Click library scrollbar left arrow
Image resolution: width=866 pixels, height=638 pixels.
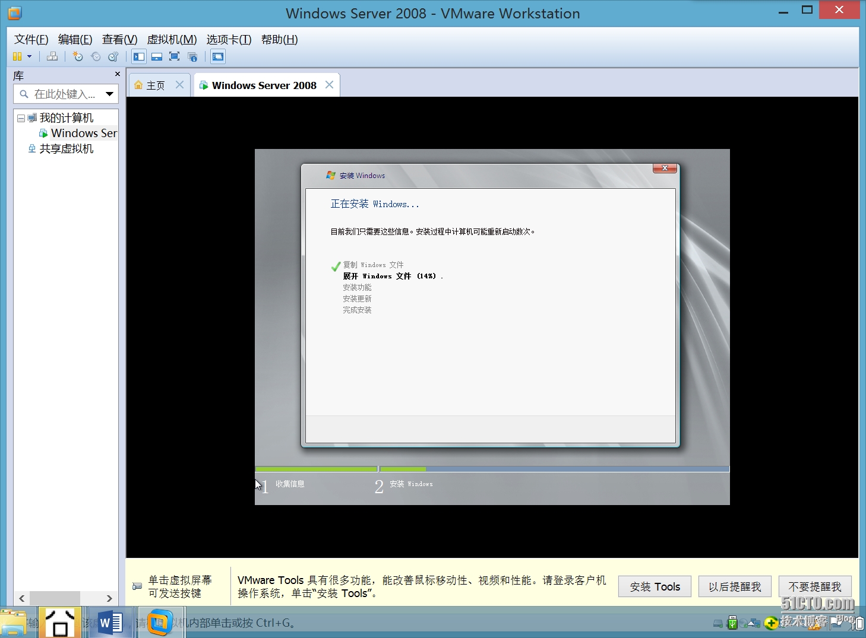[x=22, y=598]
